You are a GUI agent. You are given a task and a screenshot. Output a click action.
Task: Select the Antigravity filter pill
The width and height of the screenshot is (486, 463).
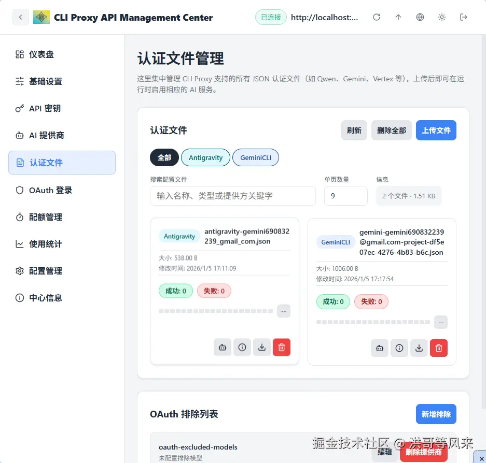(x=205, y=157)
